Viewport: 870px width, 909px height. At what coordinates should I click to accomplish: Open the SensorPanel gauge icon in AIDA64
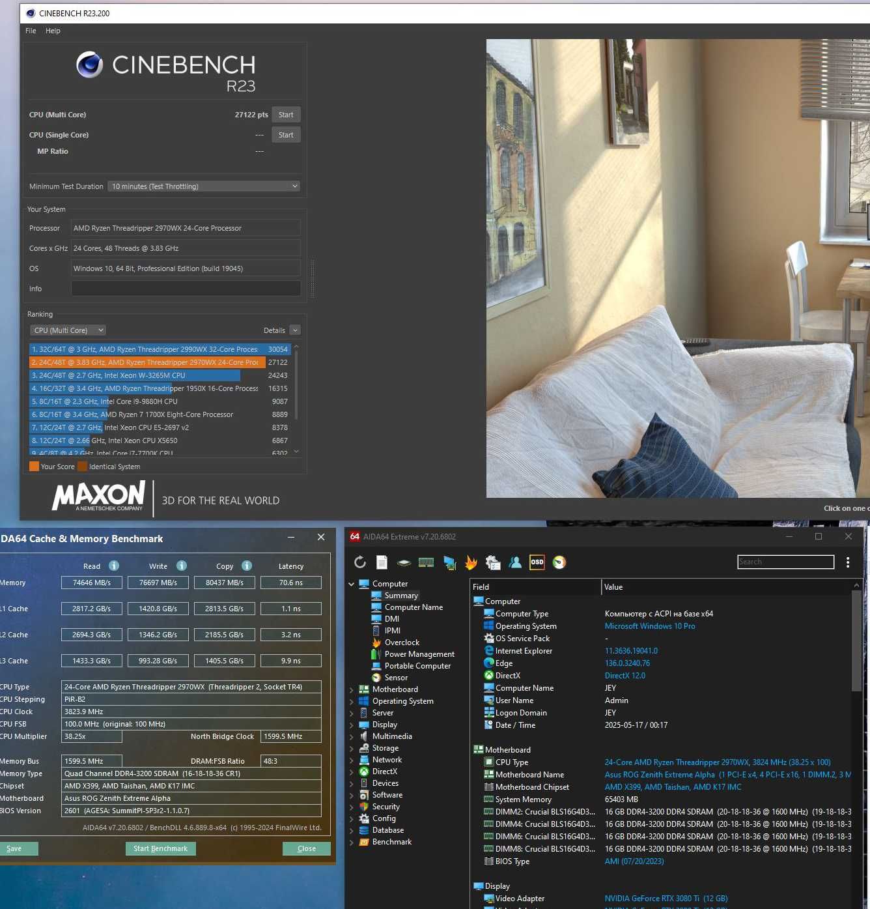click(559, 562)
